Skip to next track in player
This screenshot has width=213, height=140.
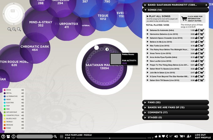69,138
